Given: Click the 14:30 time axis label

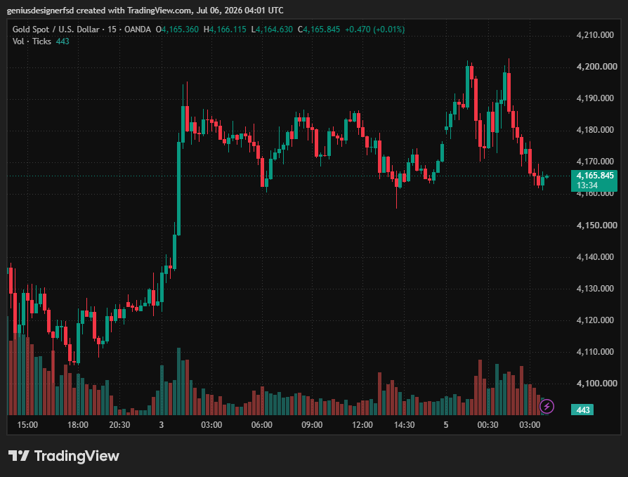Looking at the screenshot, I should pos(404,424).
